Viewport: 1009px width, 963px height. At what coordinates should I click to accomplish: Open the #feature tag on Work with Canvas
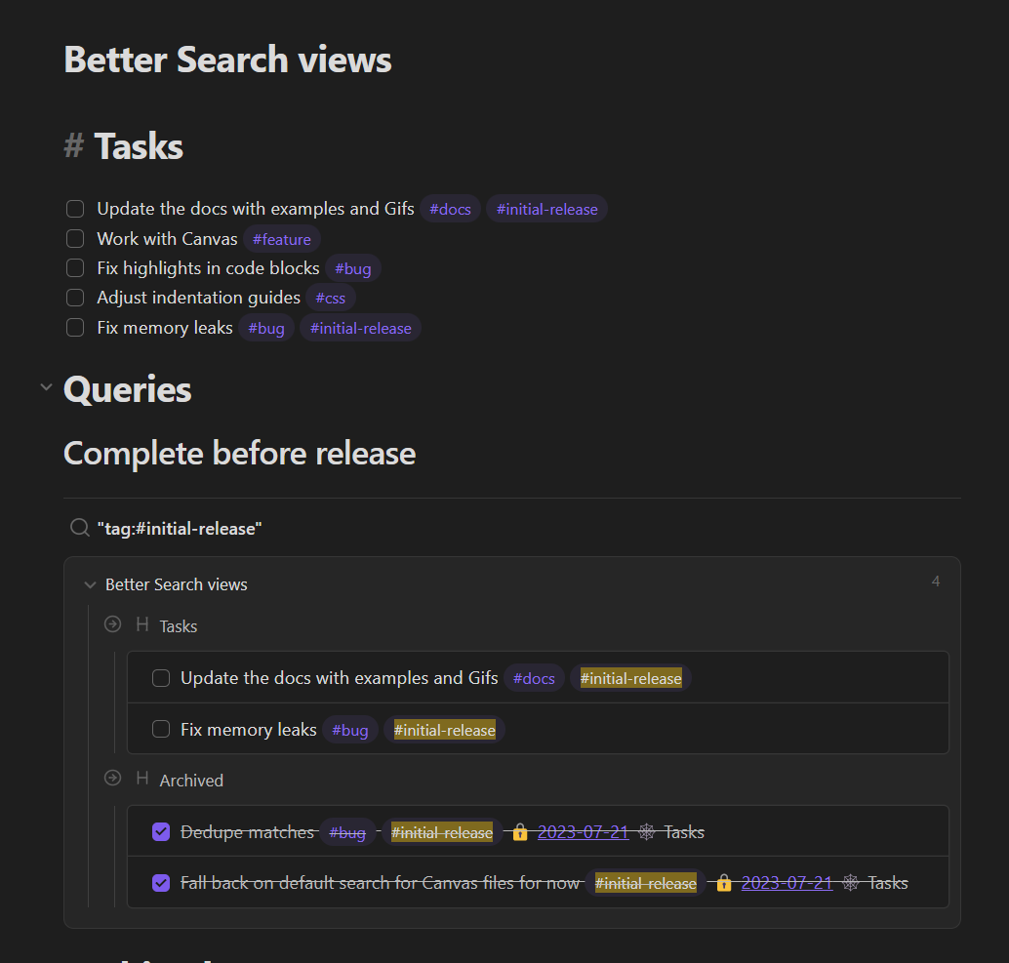282,239
